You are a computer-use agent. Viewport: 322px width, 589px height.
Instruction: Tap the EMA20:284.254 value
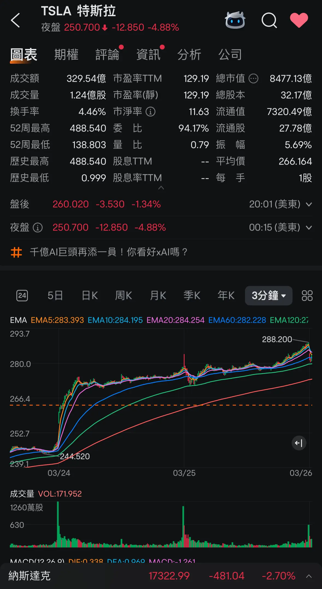click(176, 320)
